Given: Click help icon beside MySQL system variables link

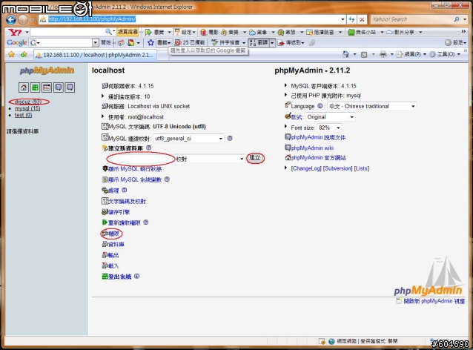Looking at the screenshot, I should [x=167, y=179].
